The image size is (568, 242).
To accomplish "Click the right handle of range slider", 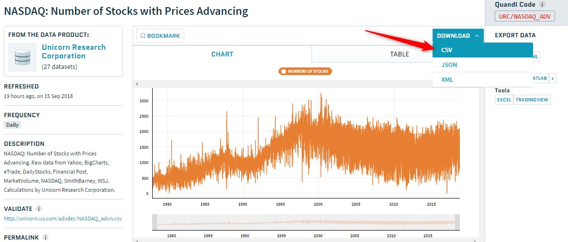I will pyautogui.click(x=457, y=222).
